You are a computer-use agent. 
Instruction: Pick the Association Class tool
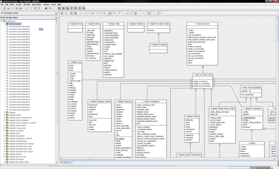[x=136, y=13]
